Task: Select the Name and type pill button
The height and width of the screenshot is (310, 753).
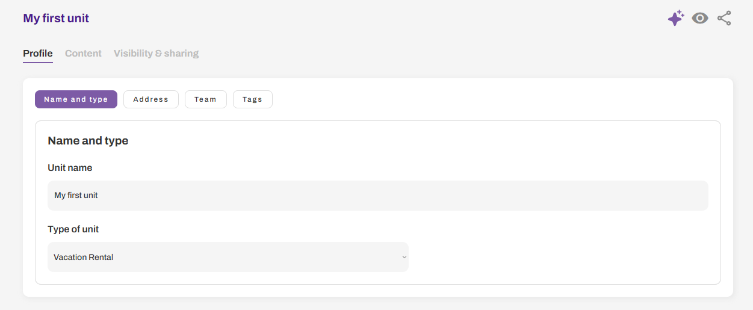Action: [x=76, y=99]
